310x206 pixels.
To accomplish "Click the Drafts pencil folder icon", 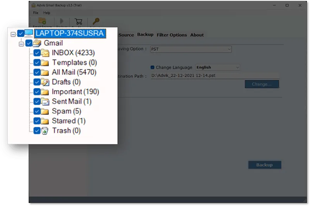I will point(45,82).
